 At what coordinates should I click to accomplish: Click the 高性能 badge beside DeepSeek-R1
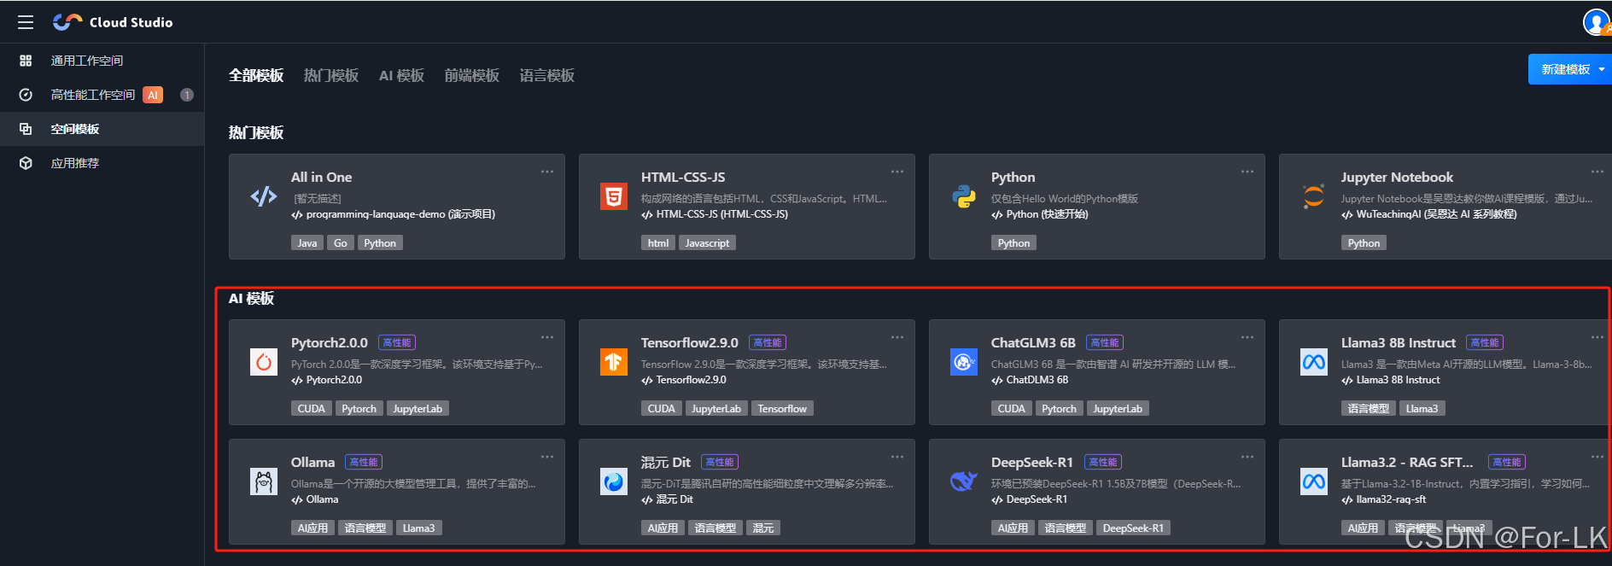coord(1103,462)
